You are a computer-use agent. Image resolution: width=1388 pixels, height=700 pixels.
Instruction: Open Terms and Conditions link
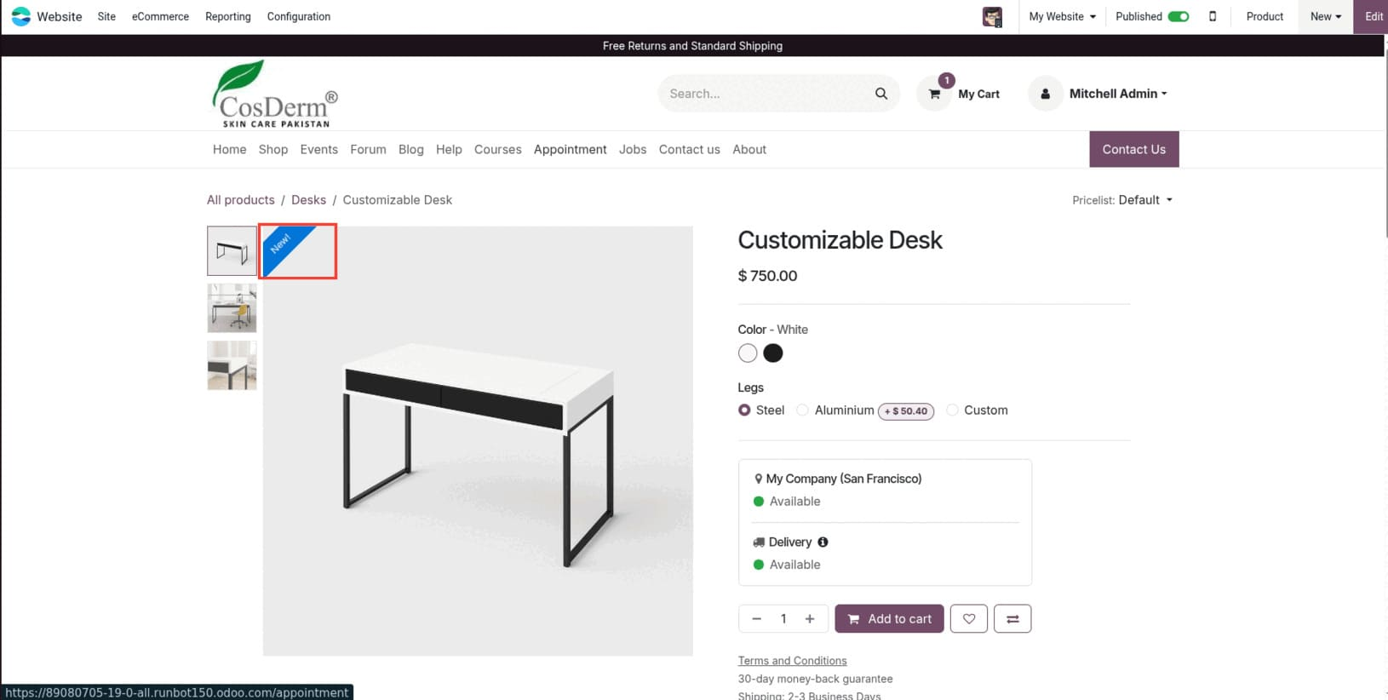(792, 661)
